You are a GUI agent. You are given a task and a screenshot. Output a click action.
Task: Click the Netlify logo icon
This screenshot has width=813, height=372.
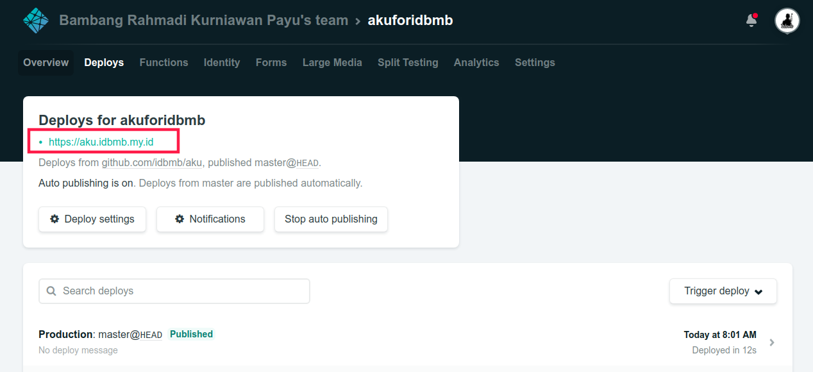pos(36,21)
